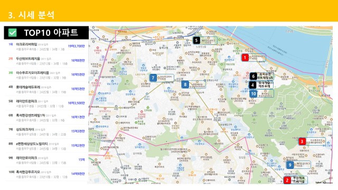Click the red number 1 map marker
338x190 pixels.
[245, 58]
